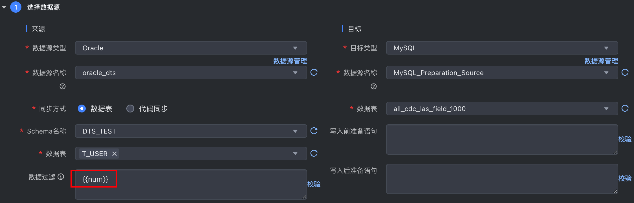Click the help icon under target 数据源名称

pyautogui.click(x=374, y=86)
